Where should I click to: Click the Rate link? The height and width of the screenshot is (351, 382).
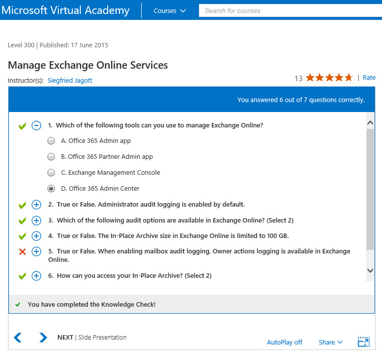[369, 78]
